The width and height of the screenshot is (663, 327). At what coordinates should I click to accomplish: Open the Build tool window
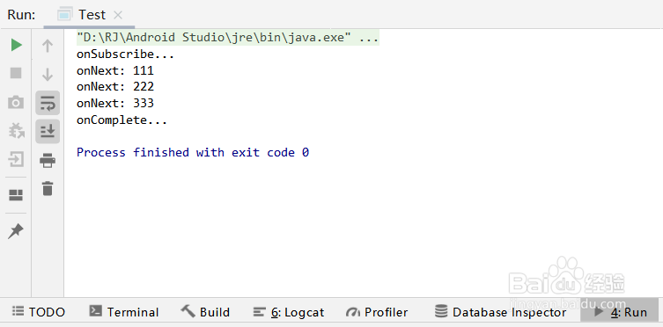(205, 312)
